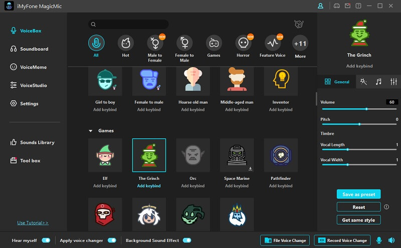Open the help question icon
Viewport: 401px width, 248px height.
tap(358, 6)
